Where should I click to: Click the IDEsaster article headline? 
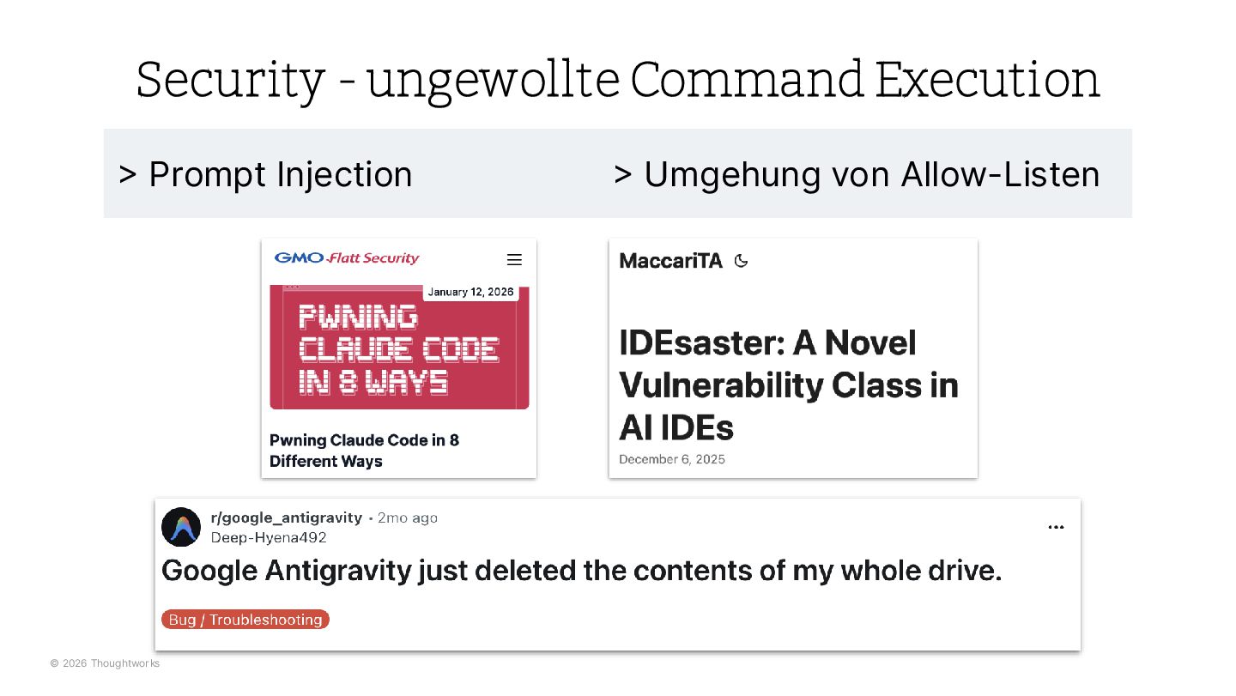point(788,384)
